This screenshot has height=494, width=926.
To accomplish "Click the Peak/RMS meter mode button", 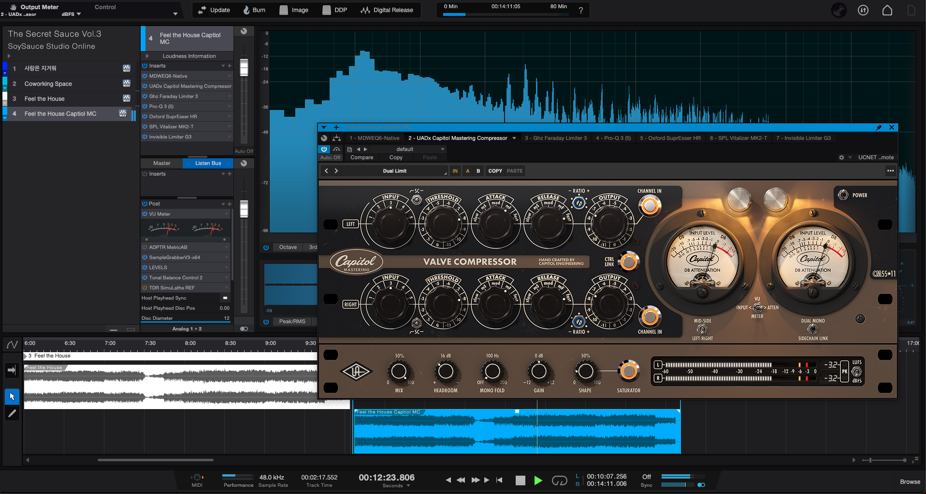I will coord(292,321).
